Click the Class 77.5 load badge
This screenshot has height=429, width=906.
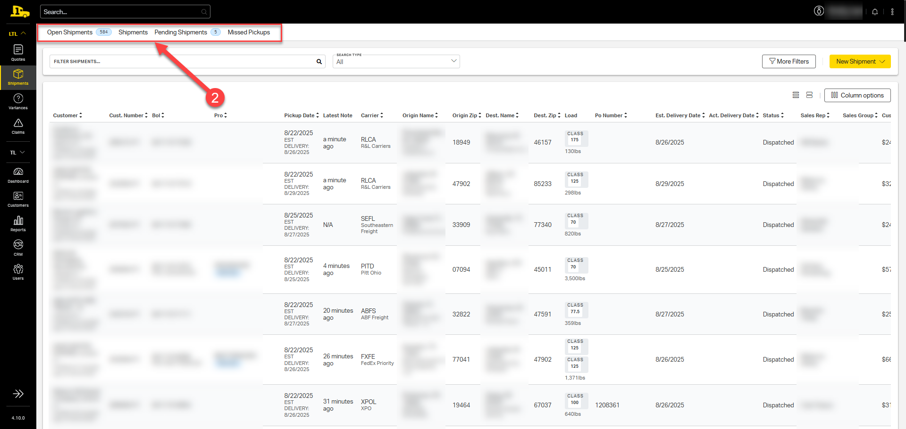(x=576, y=309)
